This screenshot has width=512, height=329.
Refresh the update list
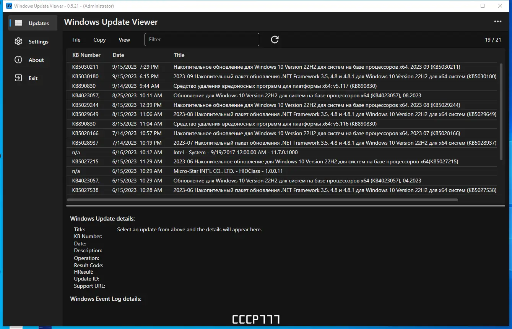click(275, 40)
